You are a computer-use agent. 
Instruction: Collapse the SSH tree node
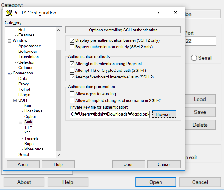pyautogui.click(x=15, y=101)
